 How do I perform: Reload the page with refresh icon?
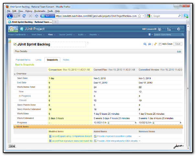point(24,16)
